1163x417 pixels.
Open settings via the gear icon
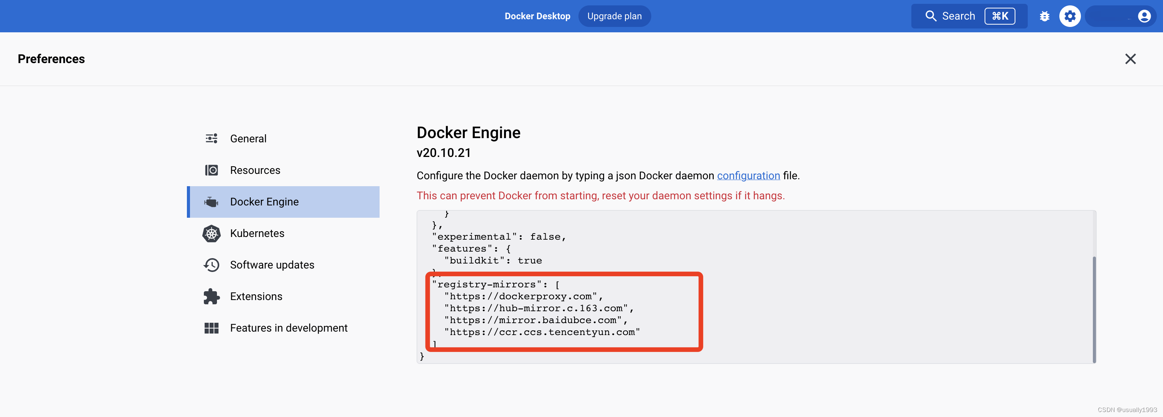[x=1069, y=16]
